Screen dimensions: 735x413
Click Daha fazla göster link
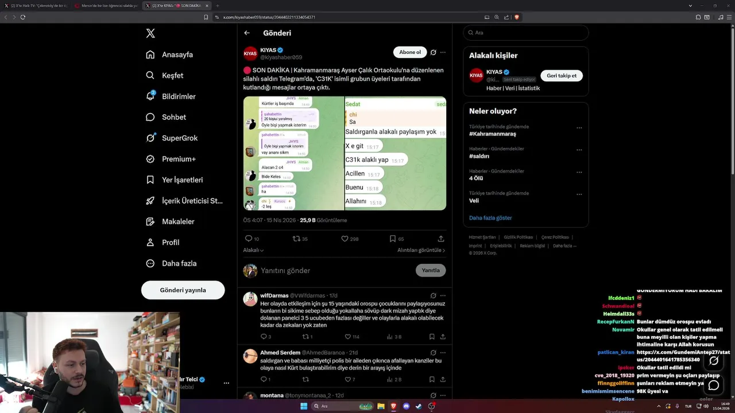coord(490,218)
